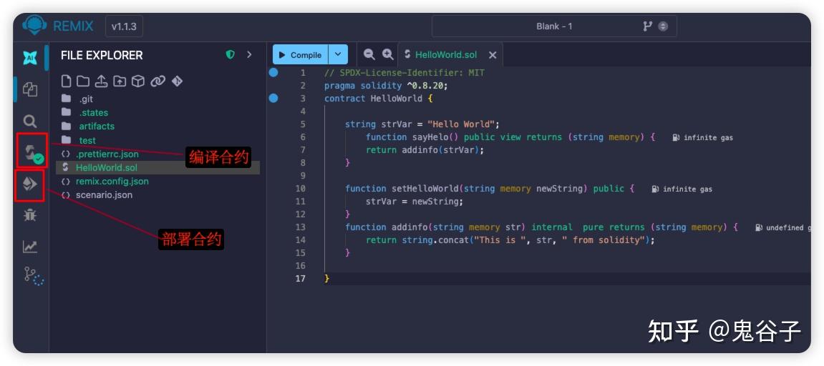Open the Blank - 1 workspace dropdown

tap(554, 26)
